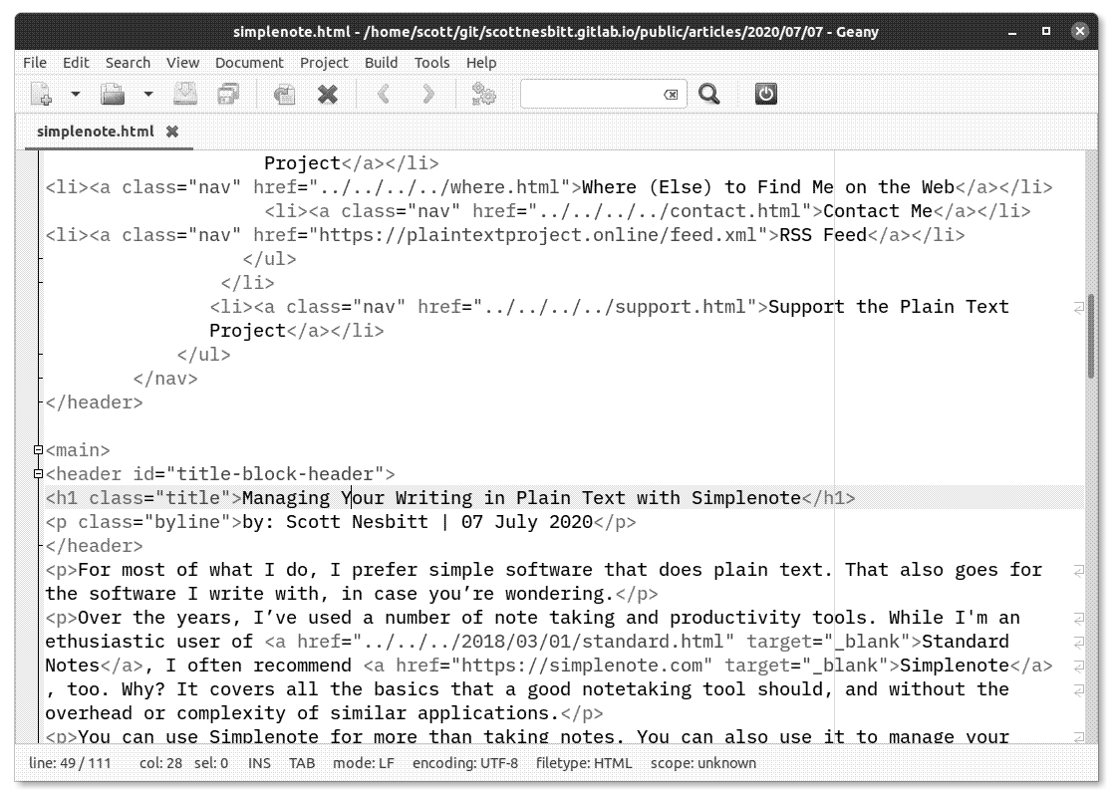Close the Geany window
Screen dimensions: 1117x800
[1080, 31]
